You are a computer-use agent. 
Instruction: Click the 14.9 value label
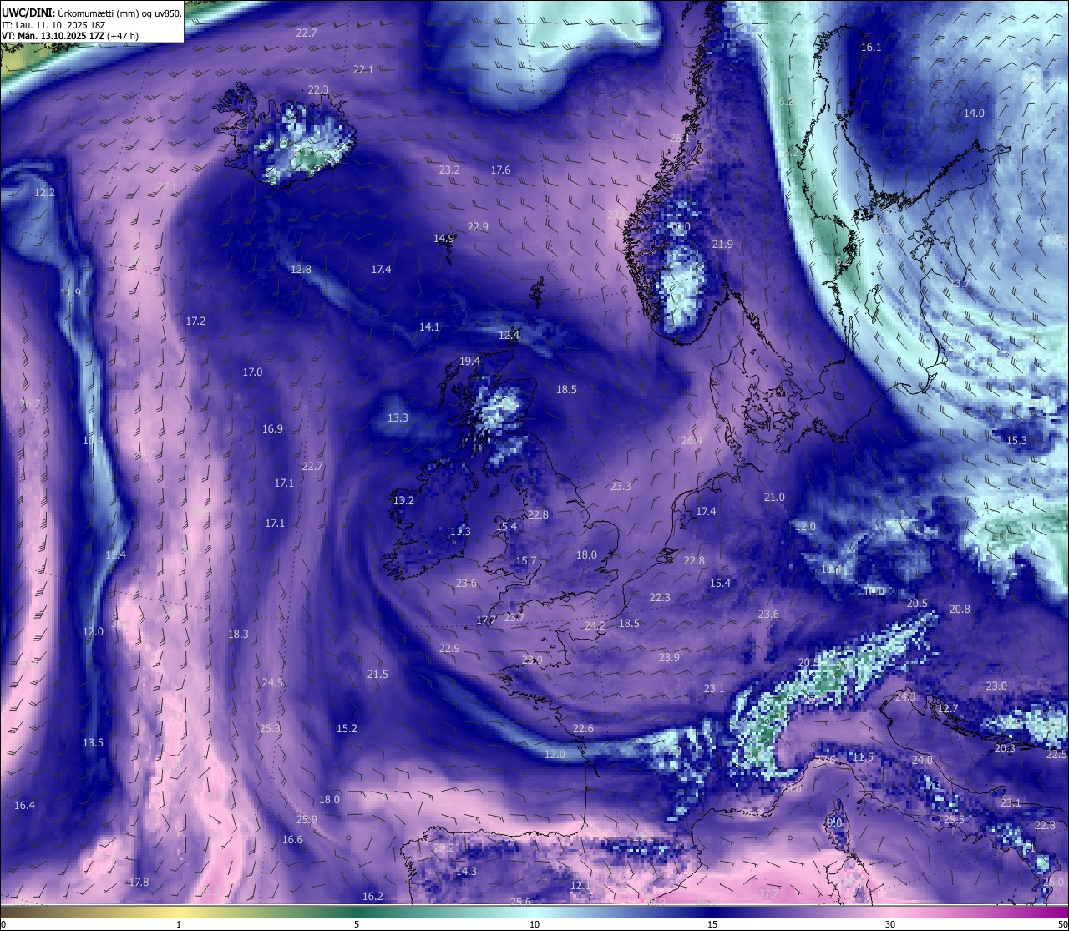[x=443, y=239]
